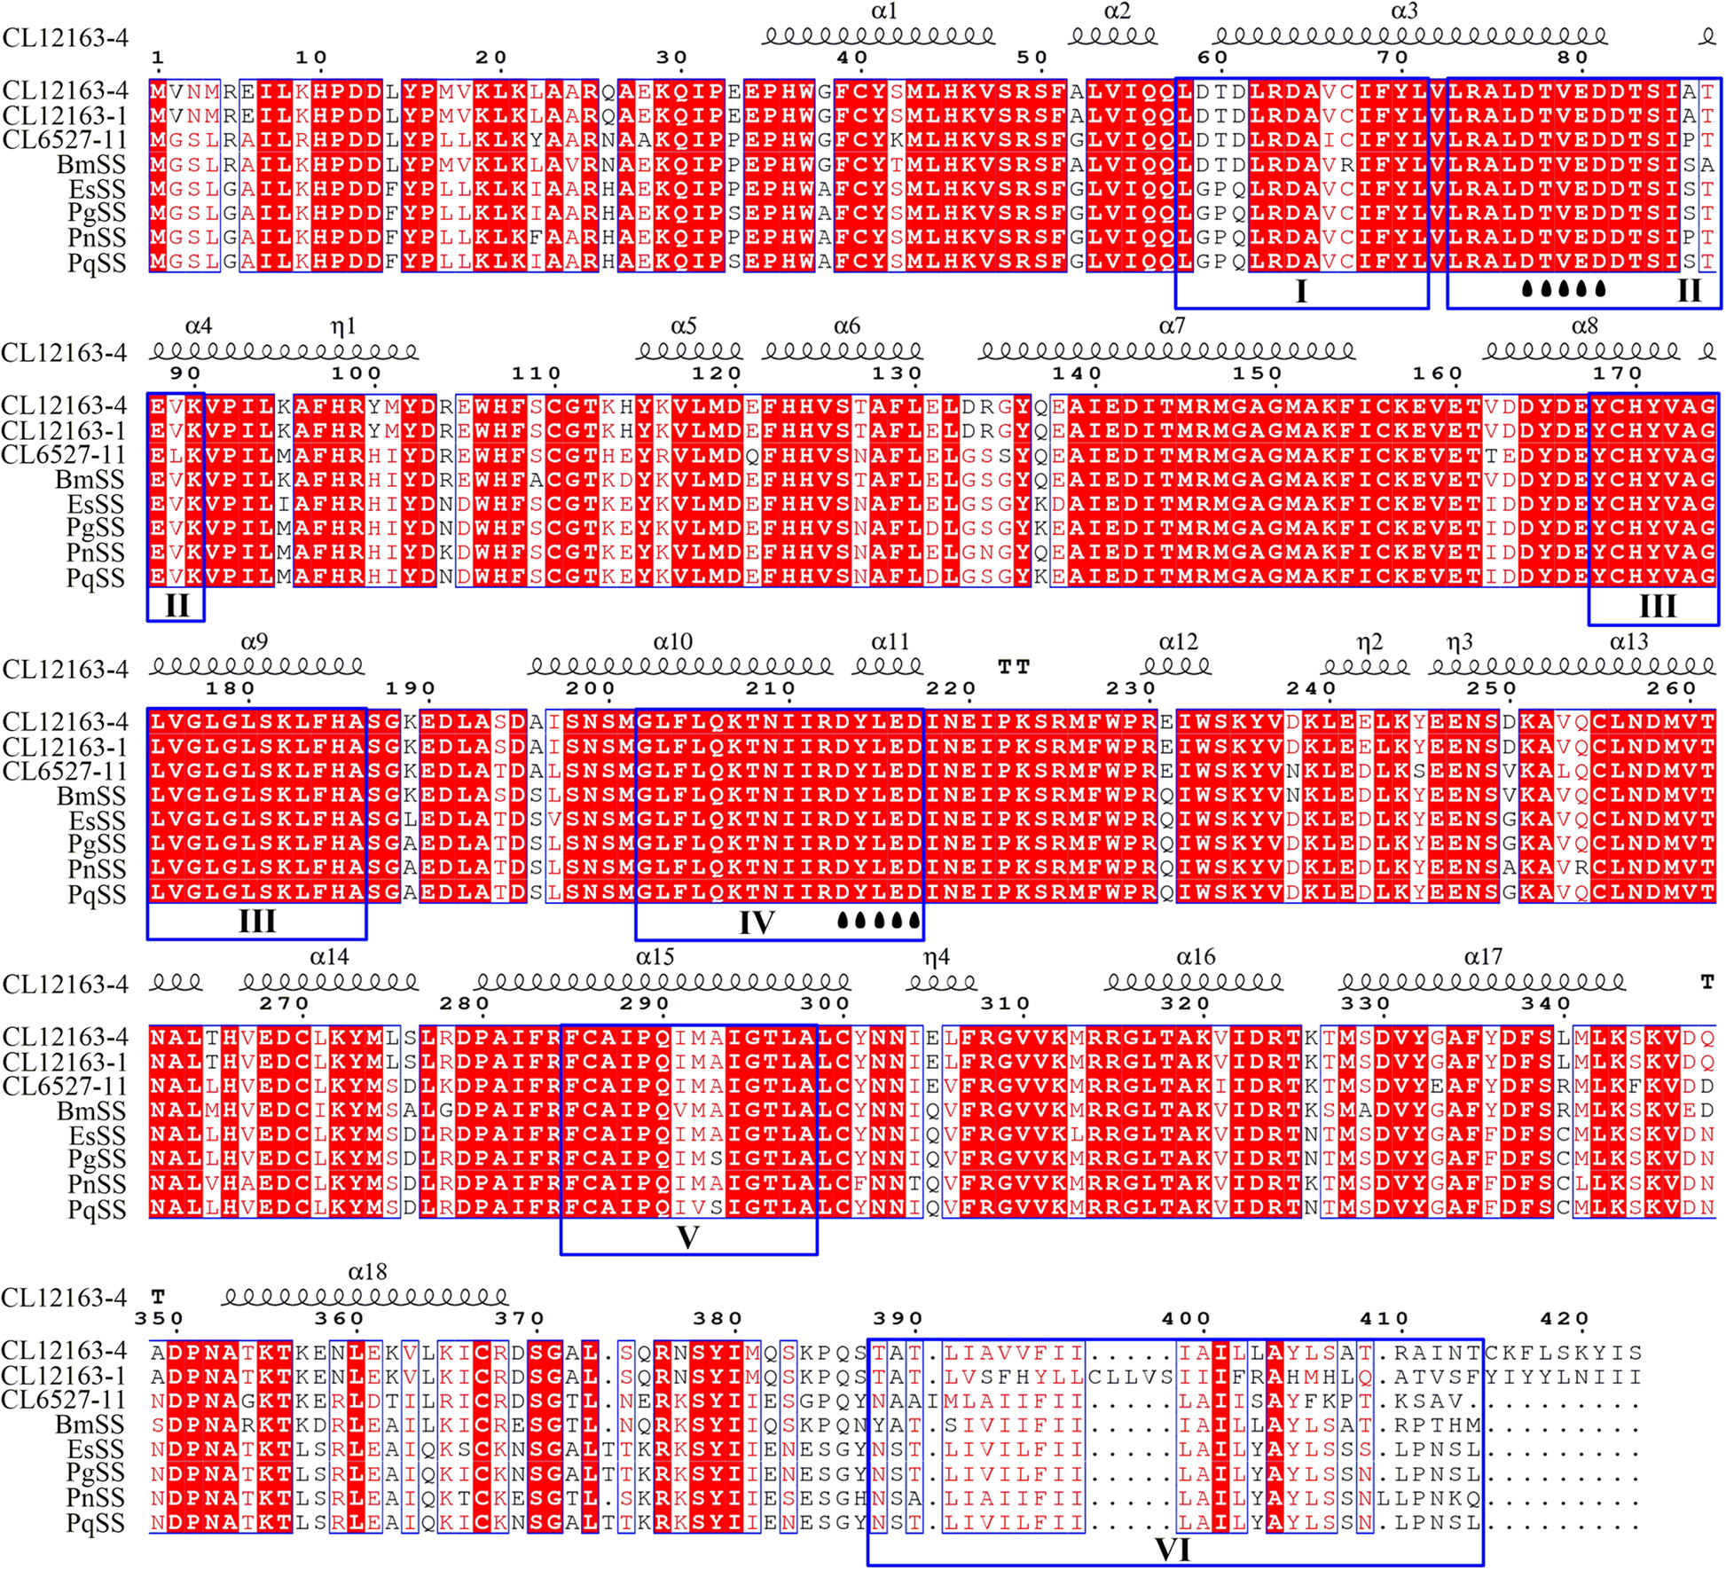Select the motif IV label

757,922
